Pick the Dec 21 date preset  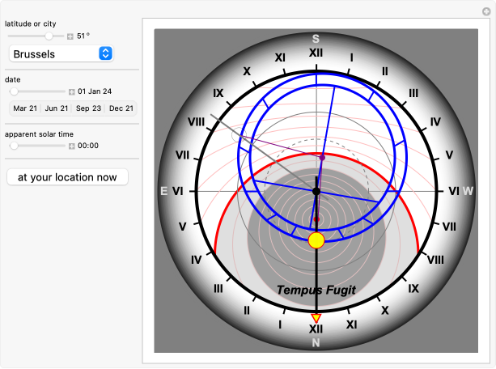tap(121, 108)
